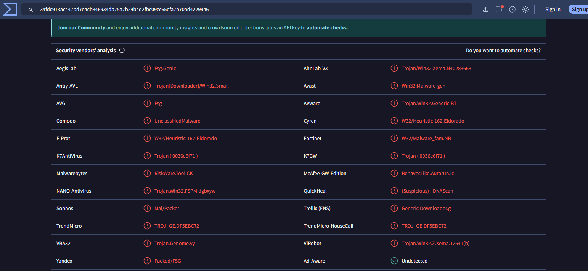This screenshot has width=588, height=271.
Task: Click the alert icon beside Generic Downloader.g
Action: 394,208
